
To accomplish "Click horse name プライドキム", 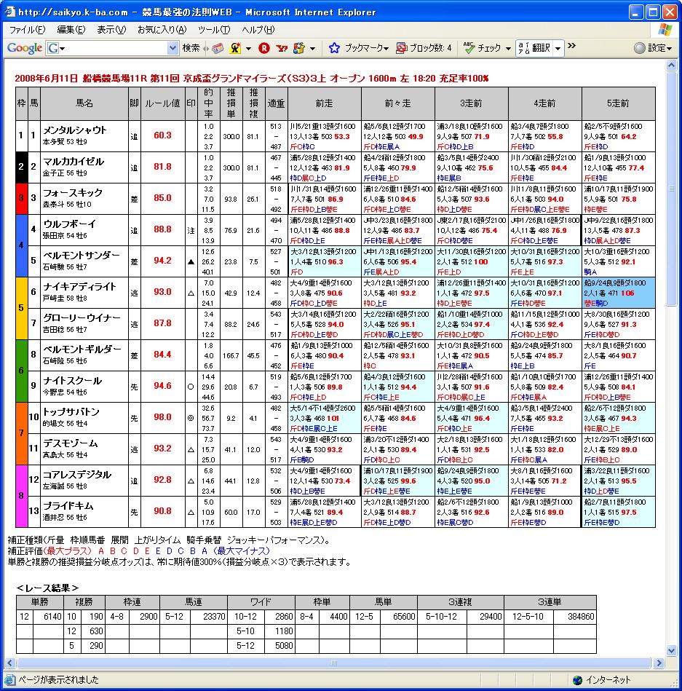I will click(x=68, y=505).
